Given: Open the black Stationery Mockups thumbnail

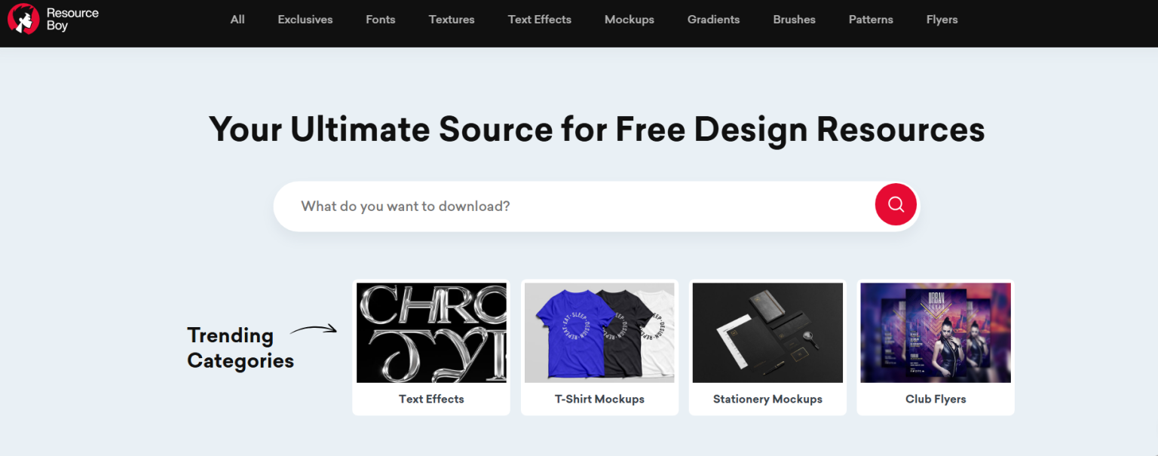Looking at the screenshot, I should tap(767, 332).
